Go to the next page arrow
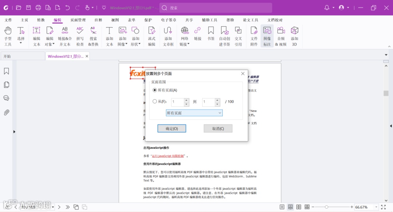The height and width of the screenshot is (212, 393). [59, 207]
